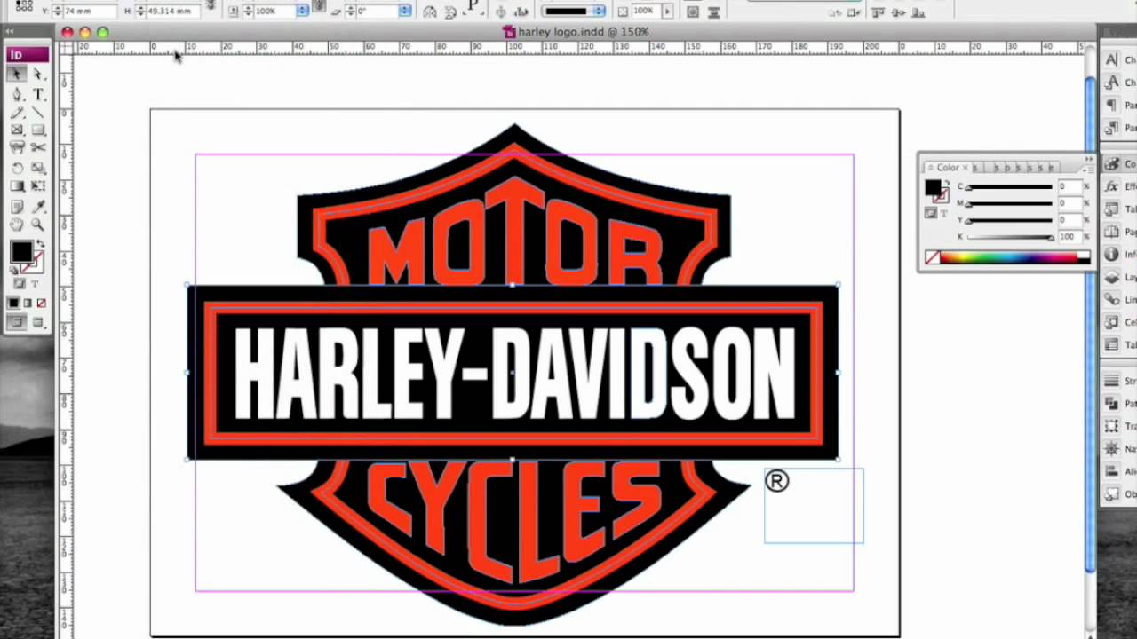Select the Gradient Swatch tool
The width and height of the screenshot is (1137, 639).
17,186
